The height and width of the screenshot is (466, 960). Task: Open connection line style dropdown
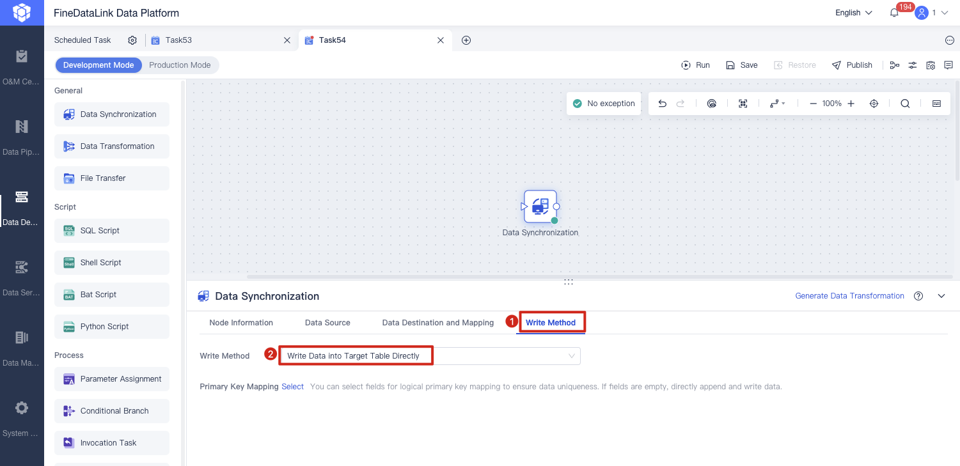777,104
